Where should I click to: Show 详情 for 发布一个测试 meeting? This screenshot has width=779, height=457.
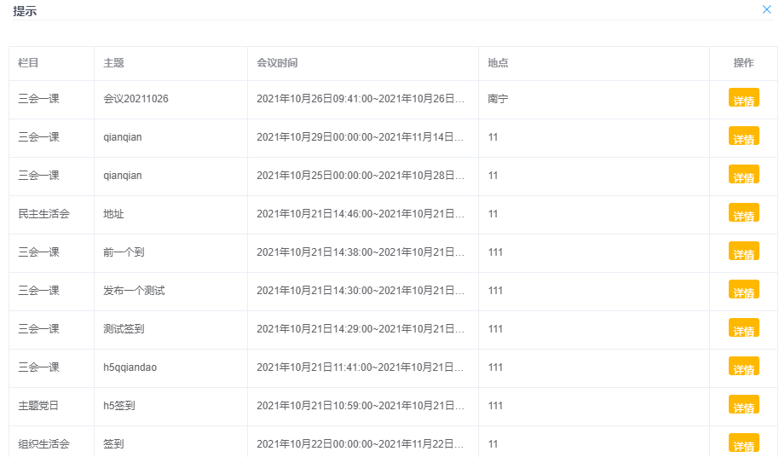coord(743,291)
